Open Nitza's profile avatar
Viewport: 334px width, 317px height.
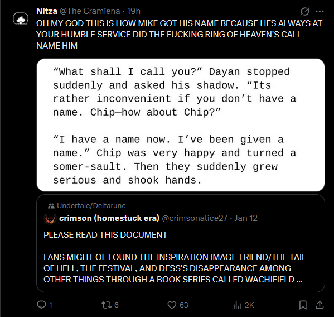click(21, 19)
